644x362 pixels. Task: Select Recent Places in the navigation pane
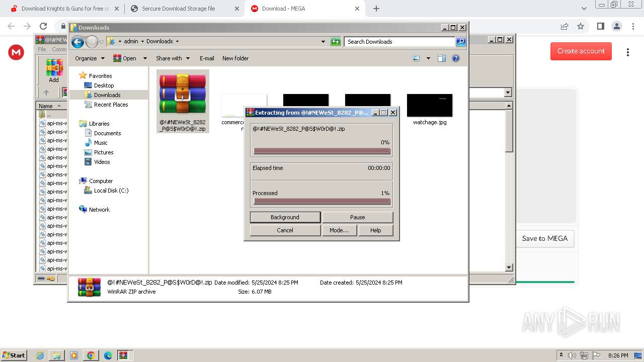111,105
